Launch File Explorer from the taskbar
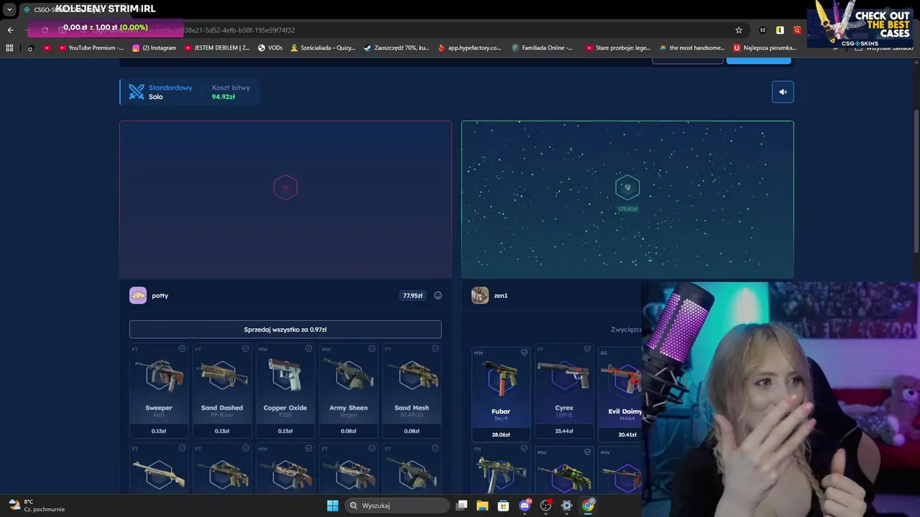This screenshot has width=920, height=517. coord(482,506)
